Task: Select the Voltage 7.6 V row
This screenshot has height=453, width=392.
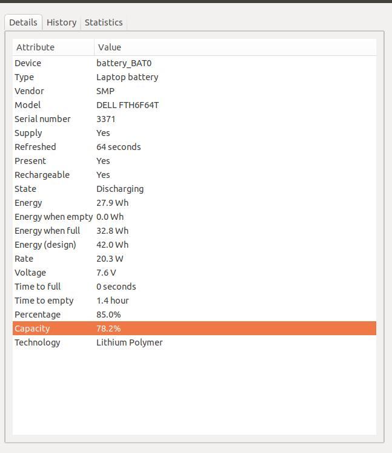Action: coord(194,273)
